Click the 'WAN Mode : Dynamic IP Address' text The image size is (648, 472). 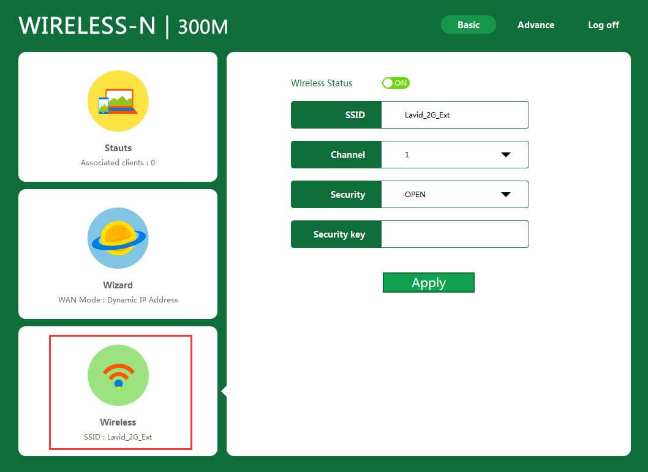pyautogui.click(x=118, y=300)
